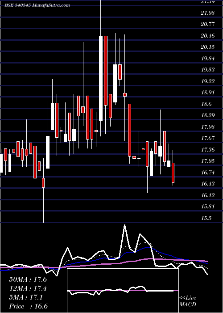Click the 19.53 price axis label
This screenshot has height=313, width=223.
(x=208, y=70)
